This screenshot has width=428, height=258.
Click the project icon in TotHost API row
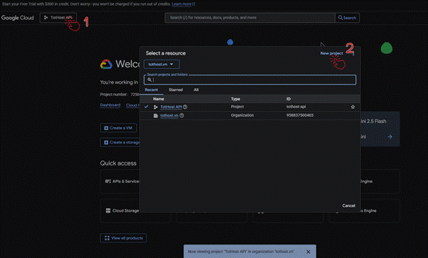pos(155,107)
